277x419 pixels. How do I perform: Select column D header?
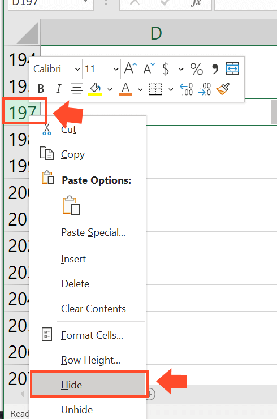(155, 33)
